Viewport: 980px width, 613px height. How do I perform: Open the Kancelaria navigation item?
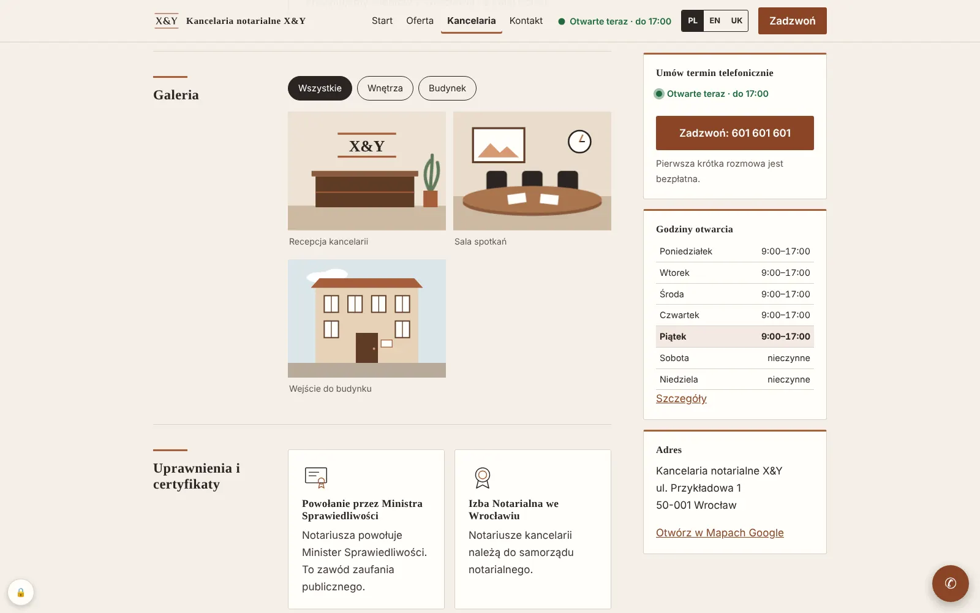tap(472, 21)
